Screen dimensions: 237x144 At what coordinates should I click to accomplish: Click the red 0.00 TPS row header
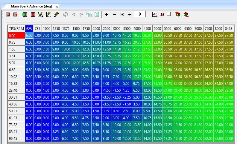[16, 35]
